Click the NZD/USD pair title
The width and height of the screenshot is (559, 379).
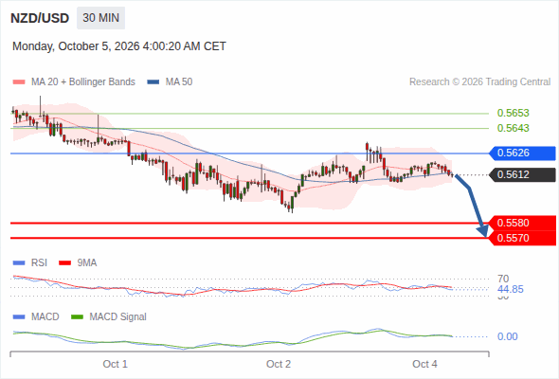coord(40,18)
